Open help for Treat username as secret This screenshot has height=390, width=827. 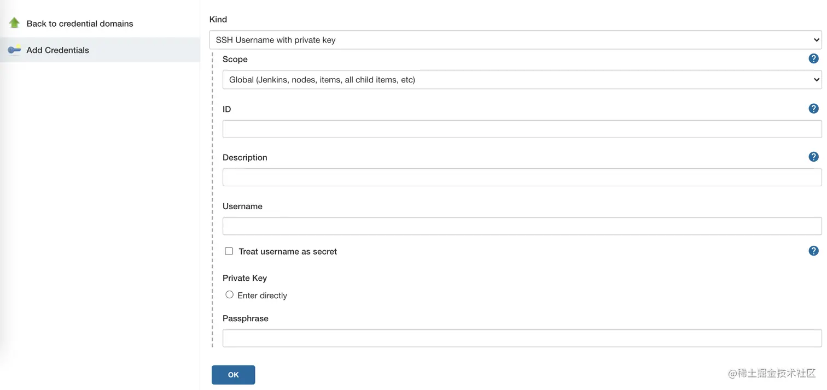tap(813, 251)
